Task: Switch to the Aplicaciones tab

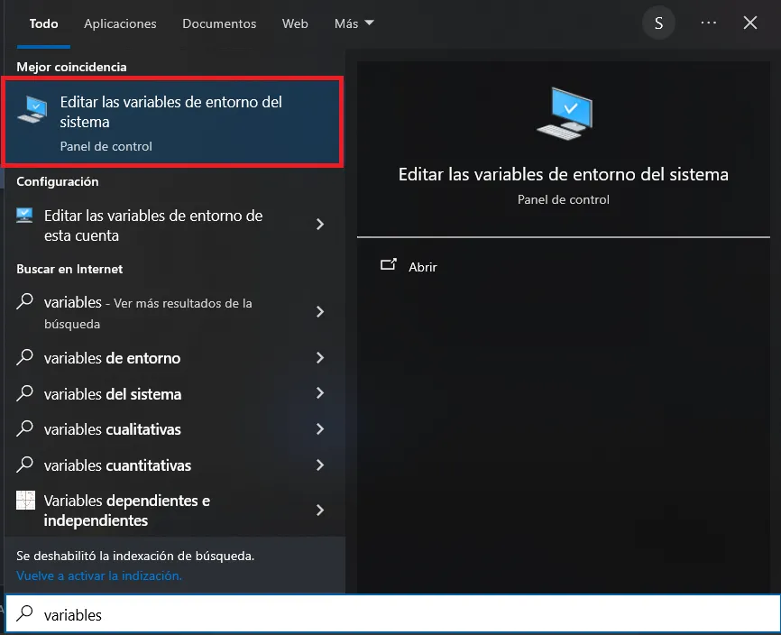Action: (x=120, y=23)
